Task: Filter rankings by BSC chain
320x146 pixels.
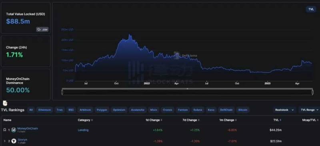Action: point(71,110)
